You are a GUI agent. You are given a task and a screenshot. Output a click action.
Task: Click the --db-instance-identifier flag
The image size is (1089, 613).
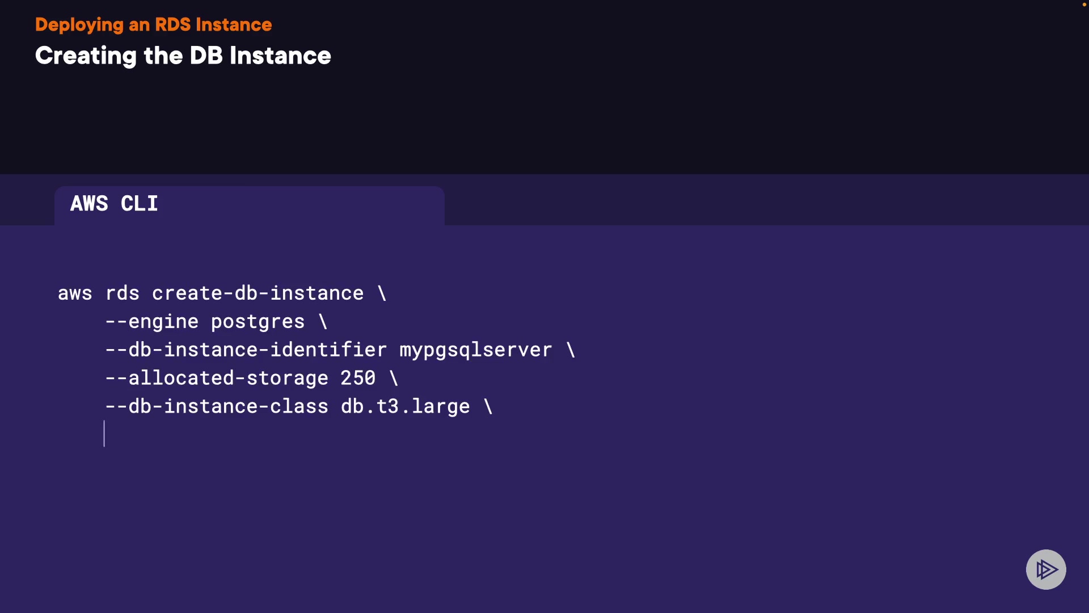246,350
